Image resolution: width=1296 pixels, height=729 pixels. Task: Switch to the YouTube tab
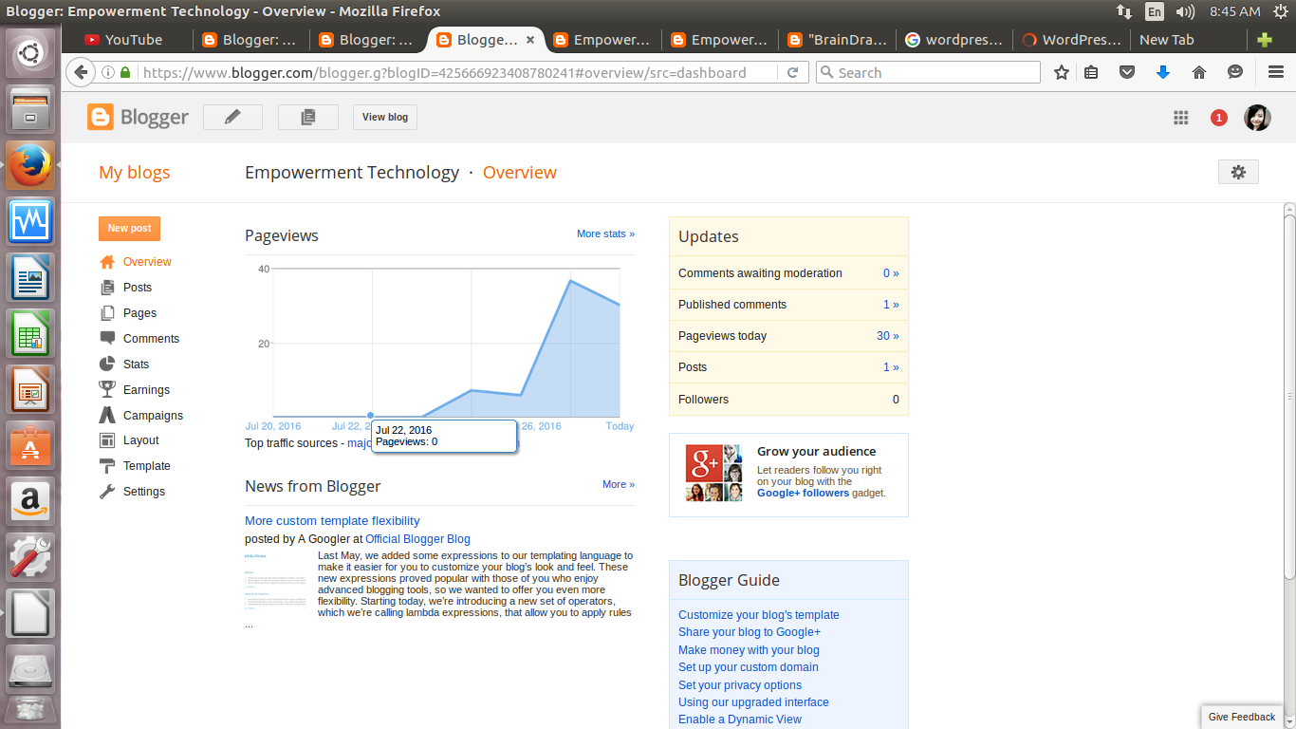point(133,40)
